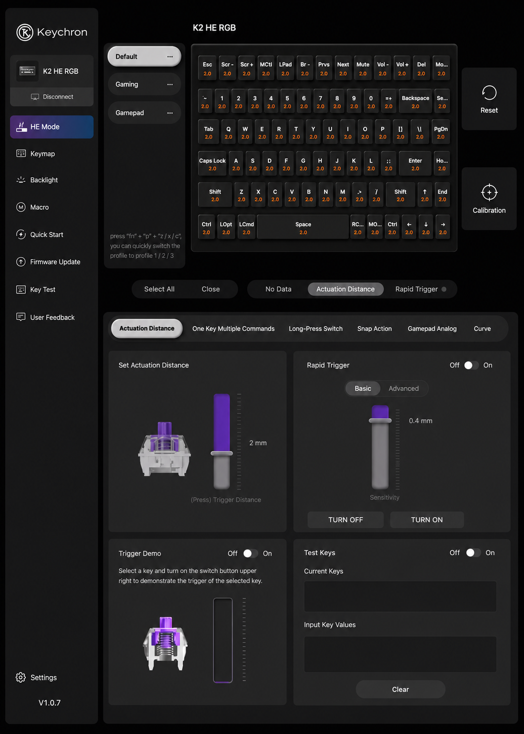Select the Gamepad profile
Viewport: 524px width, 734px height.
tap(144, 113)
